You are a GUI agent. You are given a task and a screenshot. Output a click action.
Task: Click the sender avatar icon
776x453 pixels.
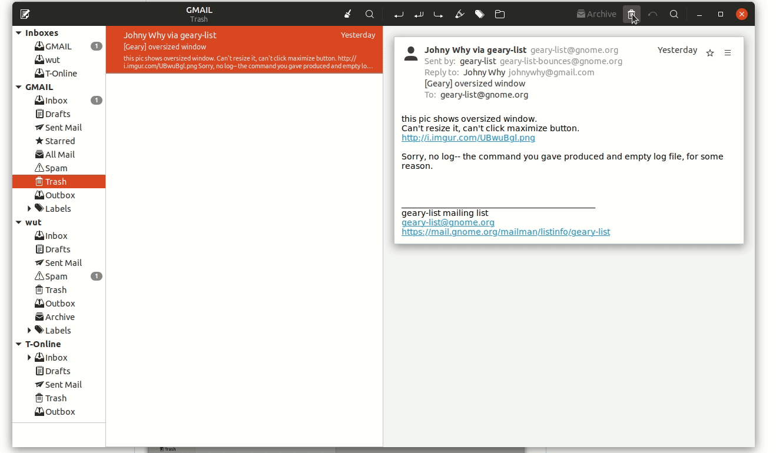click(x=411, y=54)
